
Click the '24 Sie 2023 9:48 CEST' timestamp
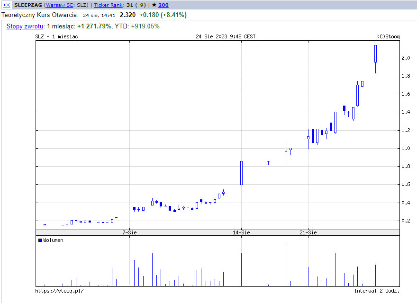point(226,36)
